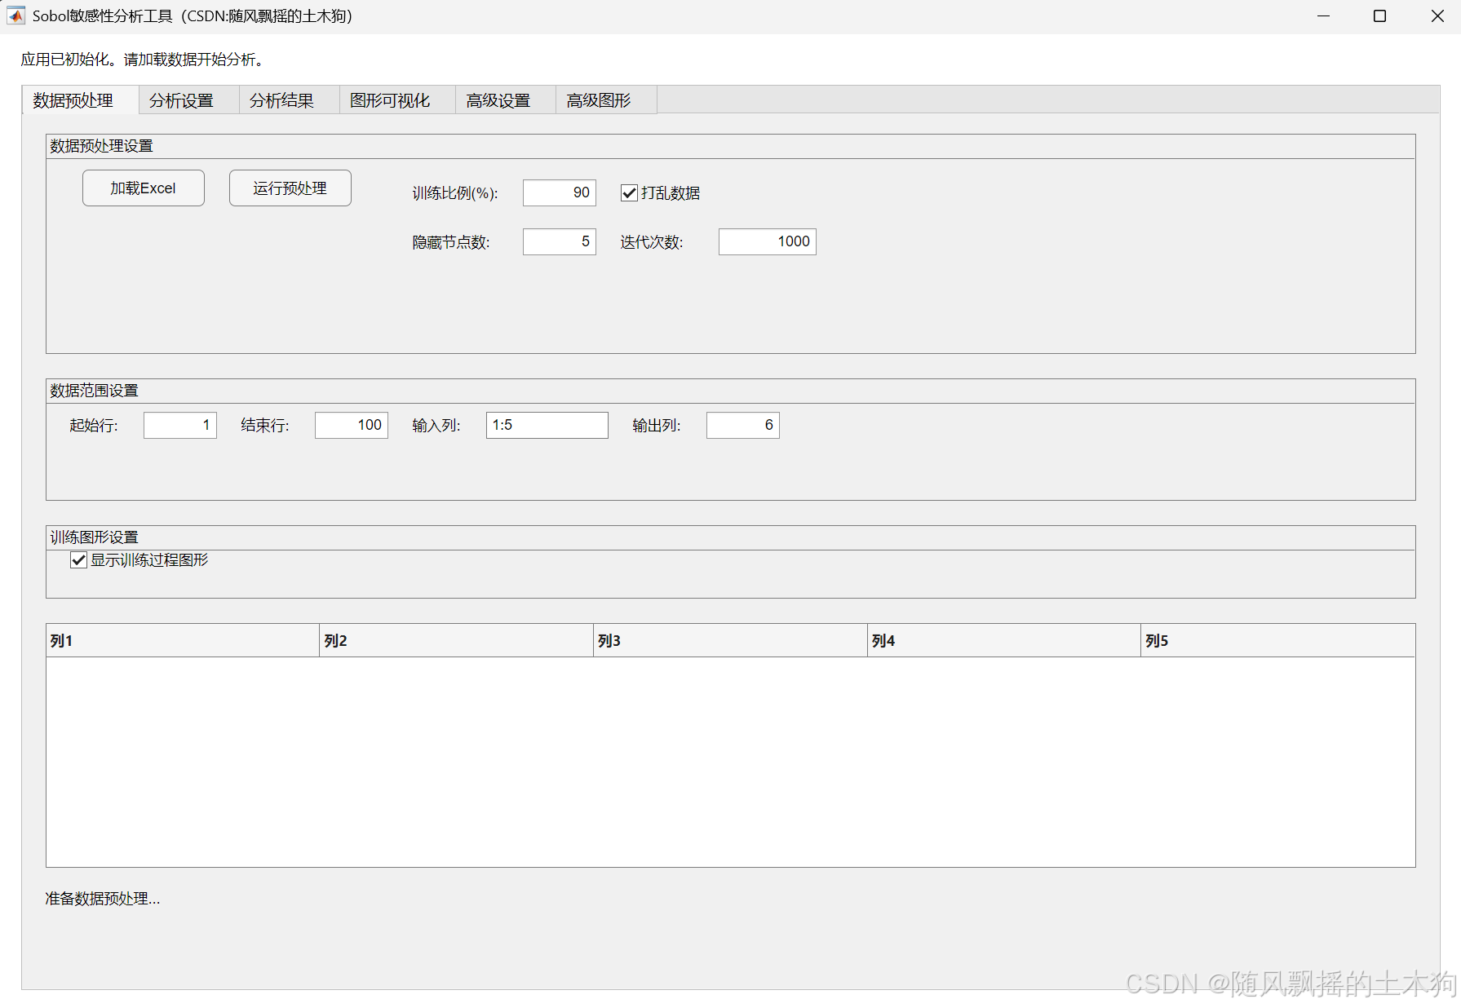Image resolution: width=1461 pixels, height=1008 pixels.
Task: Click the 隐藏节点数 input field
Action: pyautogui.click(x=560, y=241)
